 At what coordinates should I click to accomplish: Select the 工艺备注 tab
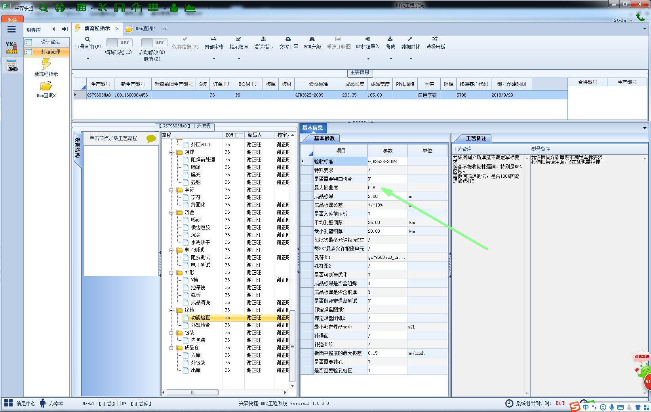476,138
